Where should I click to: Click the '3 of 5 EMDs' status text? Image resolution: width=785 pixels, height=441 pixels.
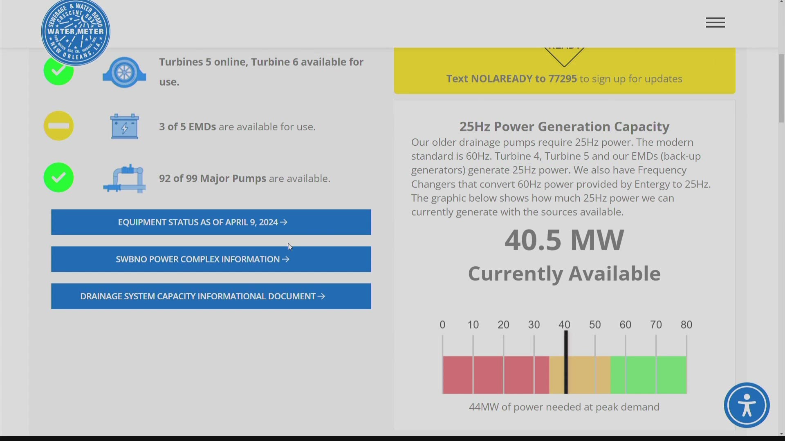point(237,127)
